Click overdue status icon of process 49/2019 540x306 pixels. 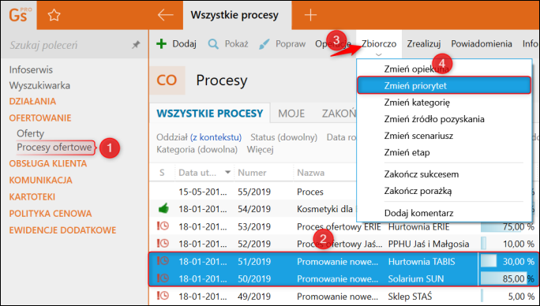point(163,296)
